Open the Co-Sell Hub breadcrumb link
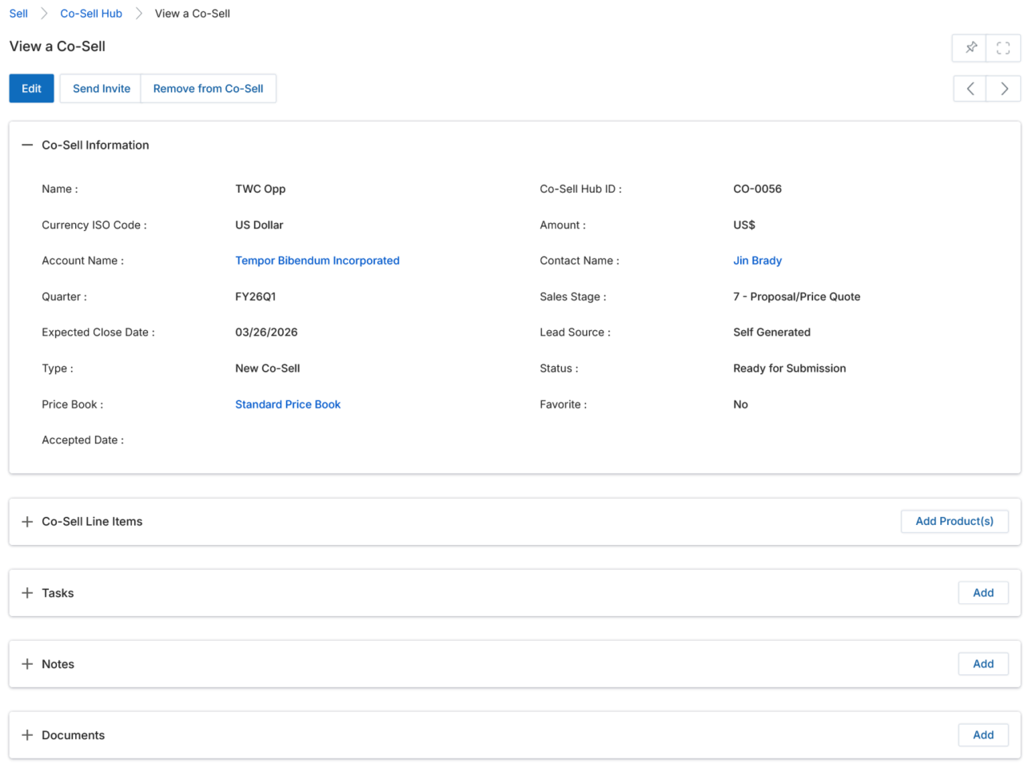 tap(91, 14)
